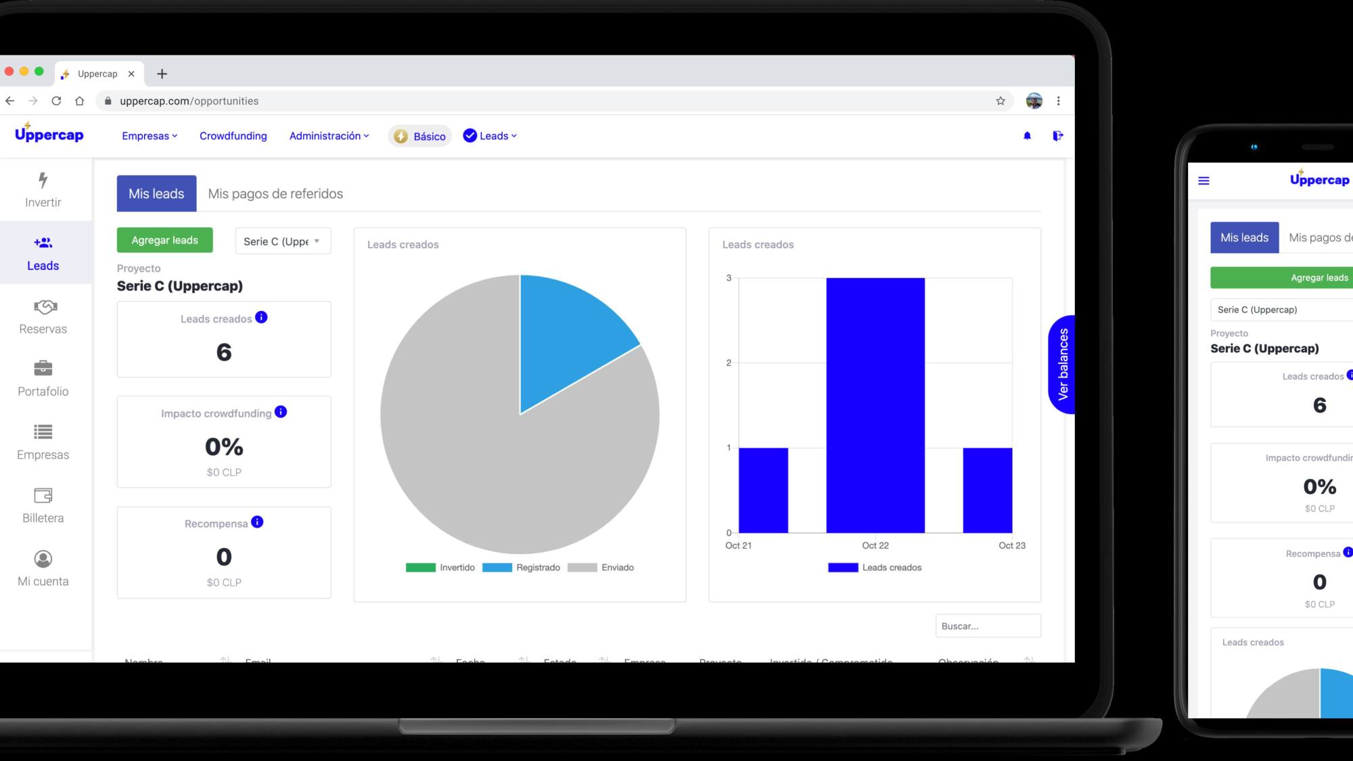Expand the Empresas dropdown menu
This screenshot has height=761, width=1353.
(x=150, y=136)
